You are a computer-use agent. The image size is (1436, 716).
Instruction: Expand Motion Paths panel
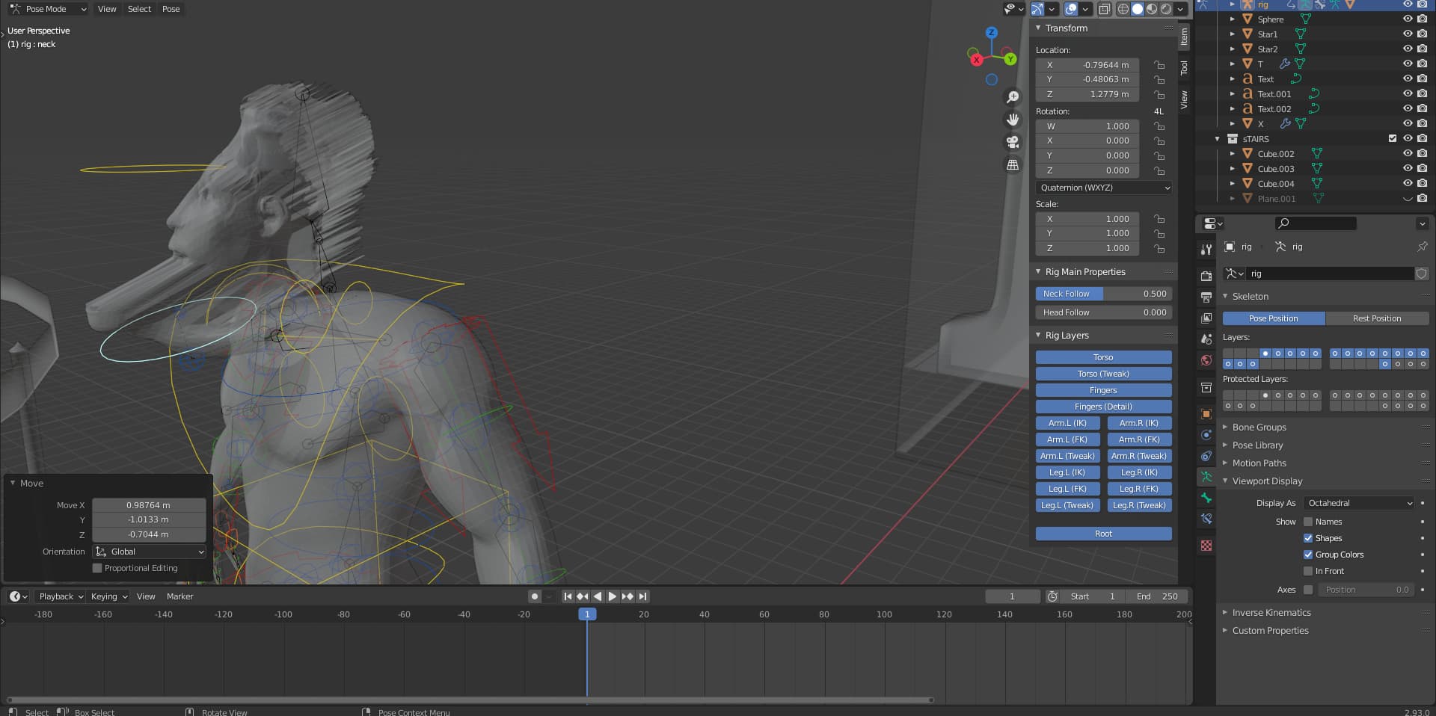pyautogui.click(x=1259, y=463)
